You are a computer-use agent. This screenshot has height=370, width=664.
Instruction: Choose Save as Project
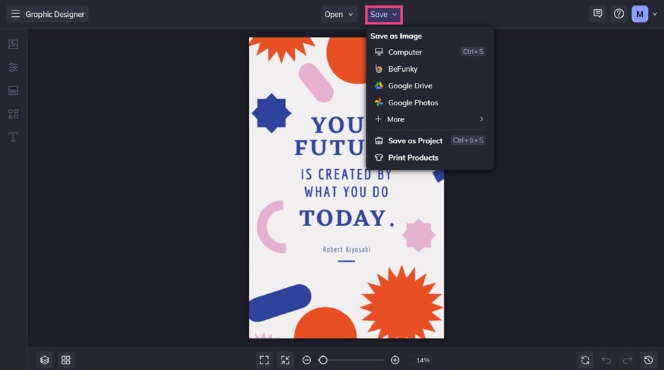click(429, 141)
